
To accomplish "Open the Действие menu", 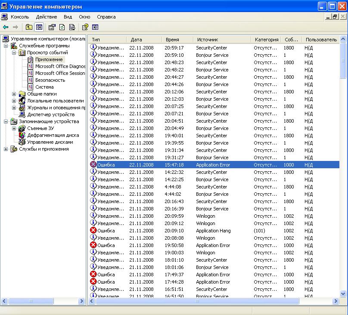I will [x=47, y=17].
